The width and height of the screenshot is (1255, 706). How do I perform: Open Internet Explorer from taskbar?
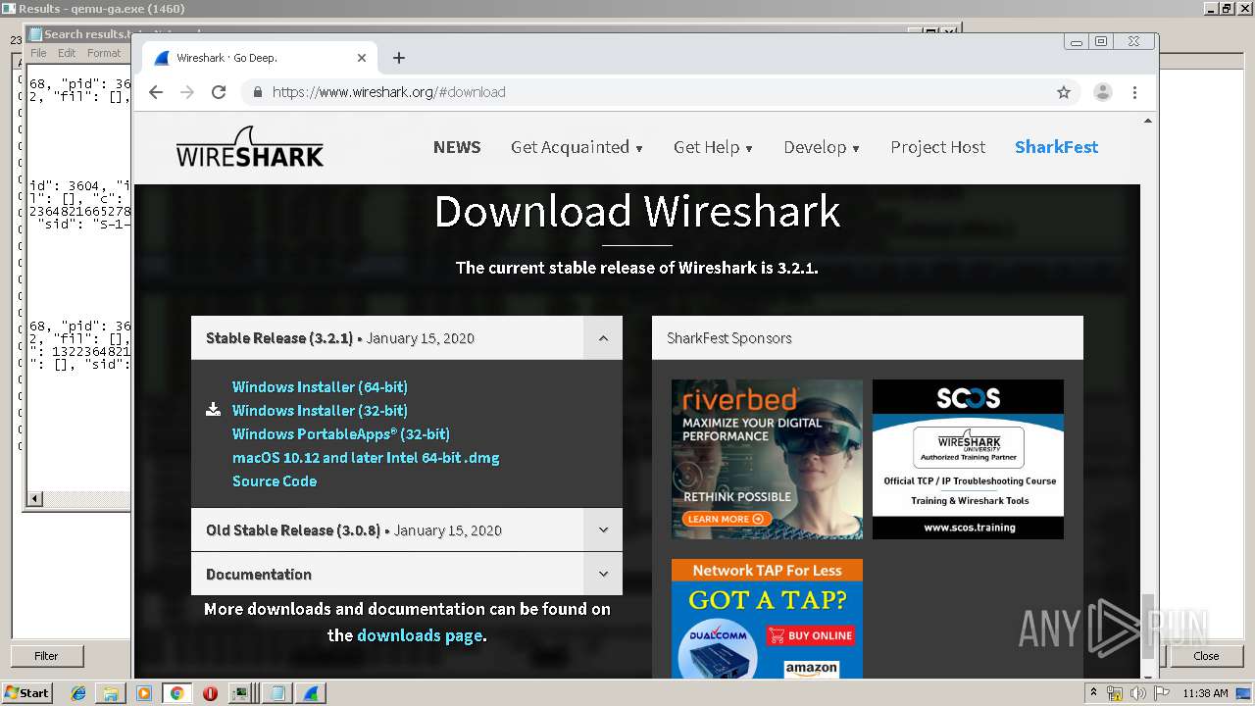point(78,693)
